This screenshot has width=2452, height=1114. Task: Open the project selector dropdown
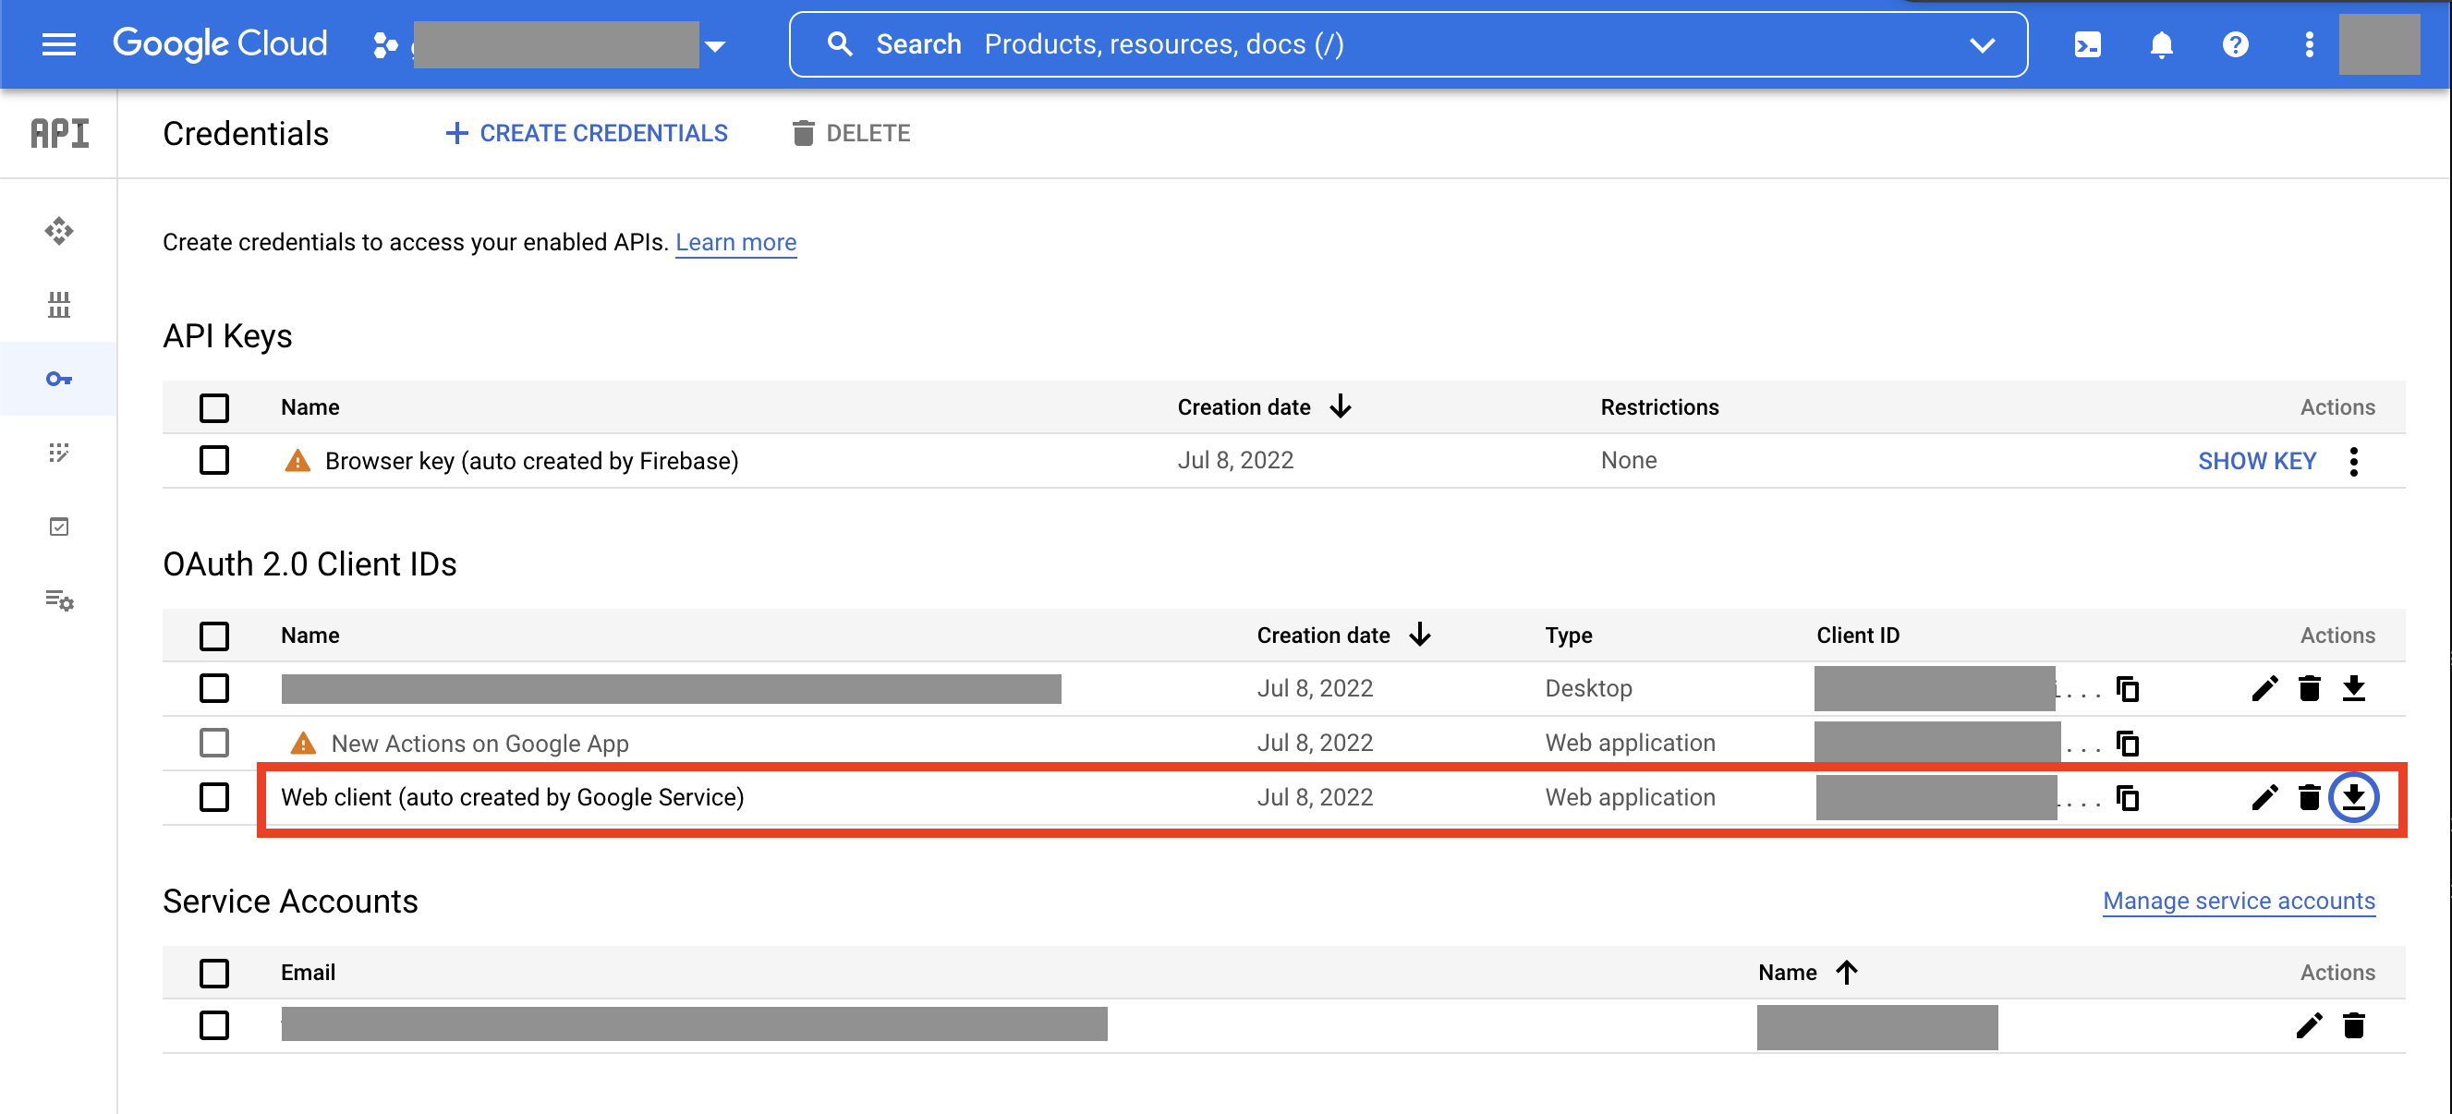716,43
